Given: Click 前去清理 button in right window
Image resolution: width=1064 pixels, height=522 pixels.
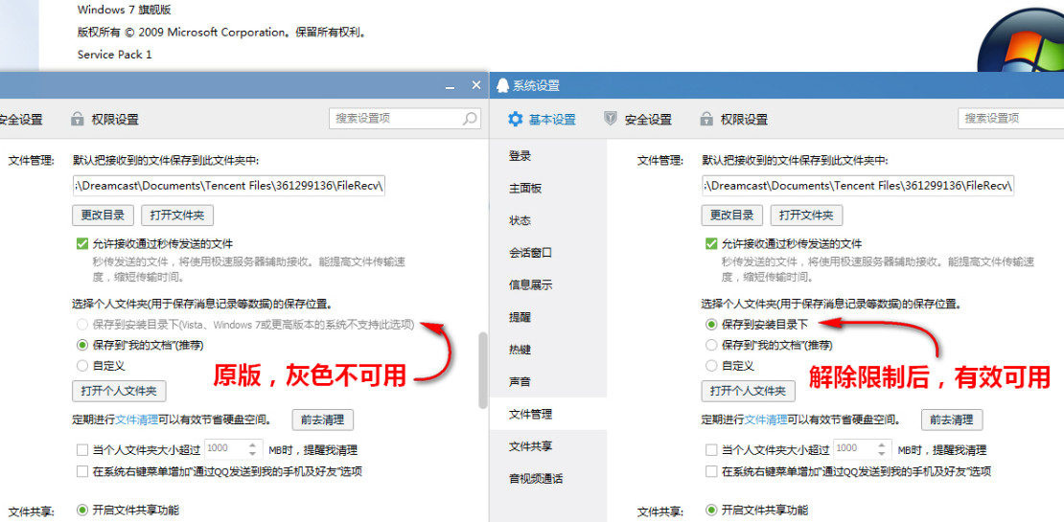Looking at the screenshot, I should pos(952,420).
